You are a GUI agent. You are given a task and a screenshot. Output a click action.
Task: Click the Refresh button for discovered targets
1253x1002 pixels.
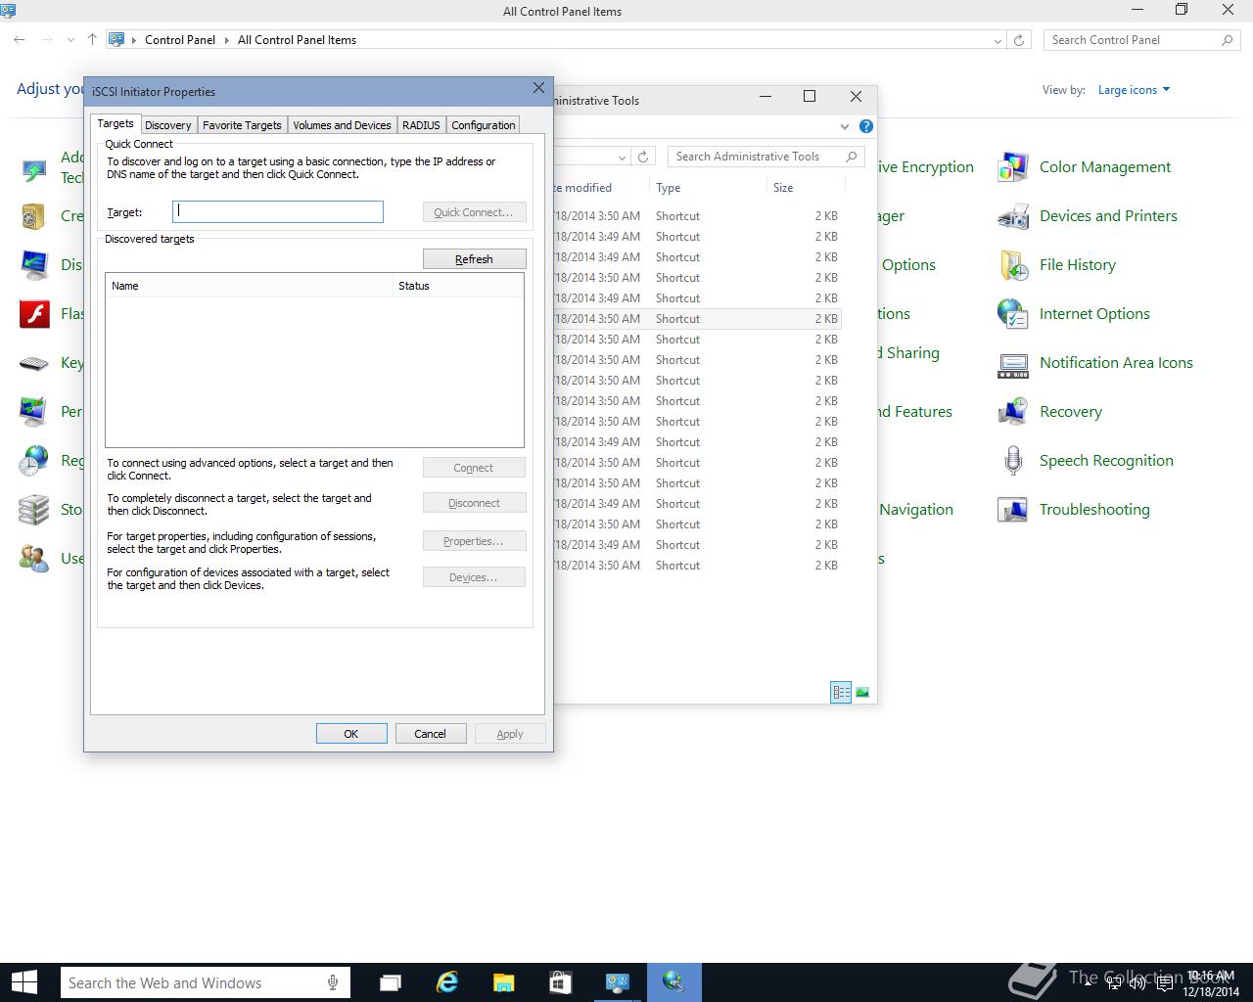pyautogui.click(x=474, y=259)
